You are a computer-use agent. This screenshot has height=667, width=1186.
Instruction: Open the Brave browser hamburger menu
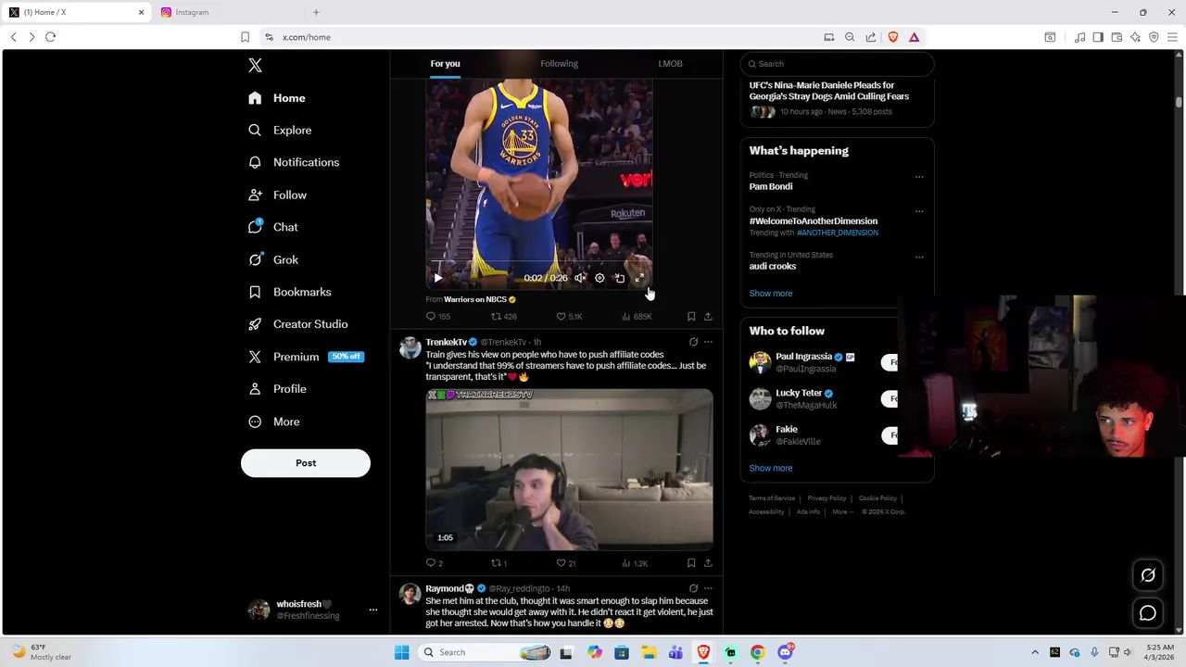pos(1172,37)
